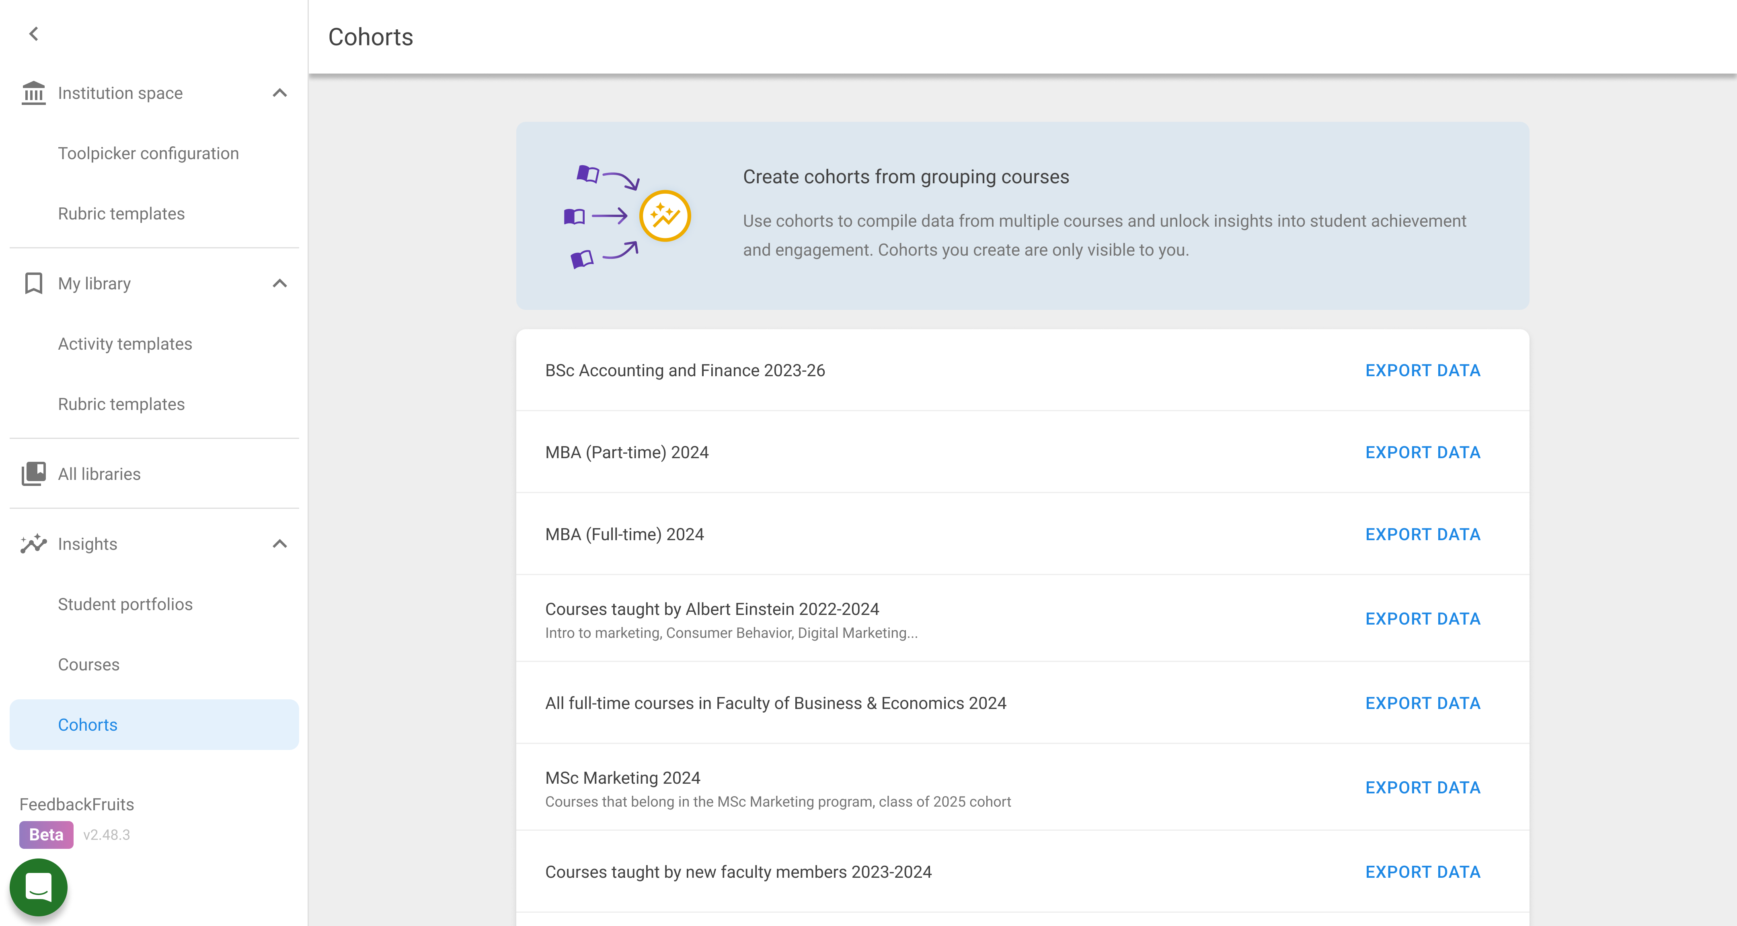
Task: Click the My library label
Action: [94, 284]
